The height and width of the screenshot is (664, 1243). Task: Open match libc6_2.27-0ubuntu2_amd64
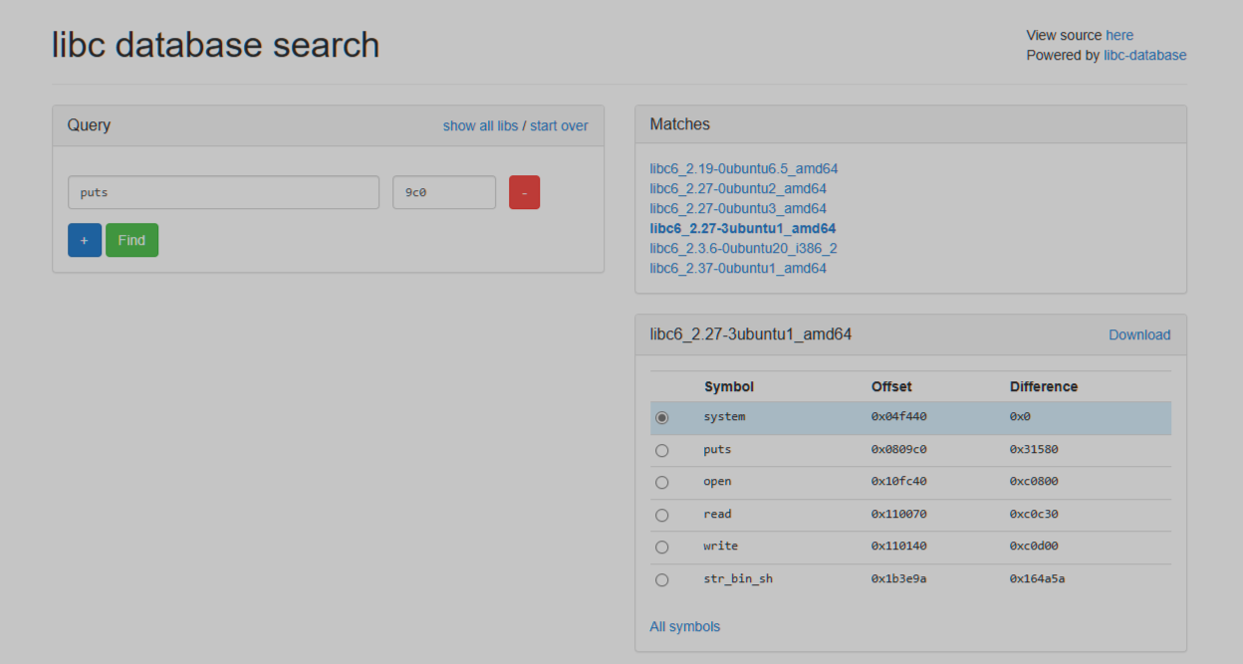point(738,188)
